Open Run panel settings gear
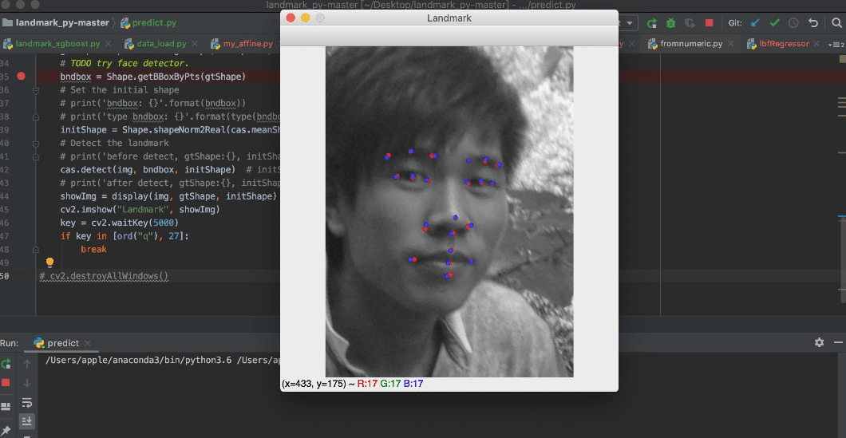 pyautogui.click(x=819, y=342)
